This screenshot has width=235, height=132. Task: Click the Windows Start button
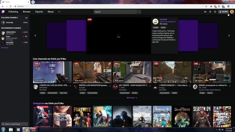[3, 129]
